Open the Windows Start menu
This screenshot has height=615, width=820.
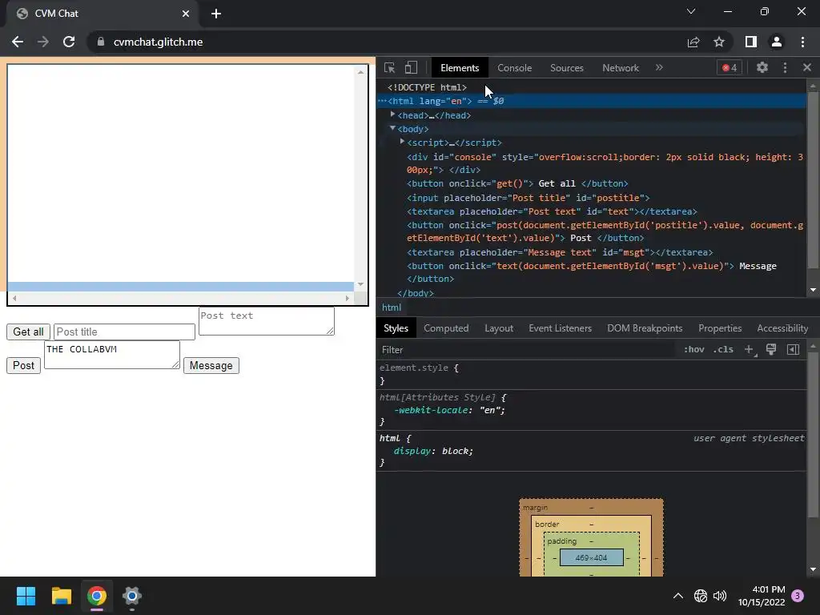26,596
